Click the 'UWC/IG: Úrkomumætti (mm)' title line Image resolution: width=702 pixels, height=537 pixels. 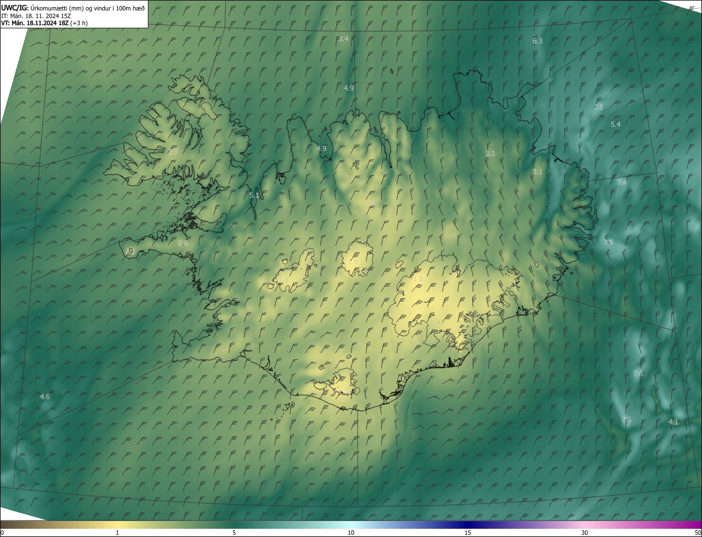pyautogui.click(x=73, y=8)
